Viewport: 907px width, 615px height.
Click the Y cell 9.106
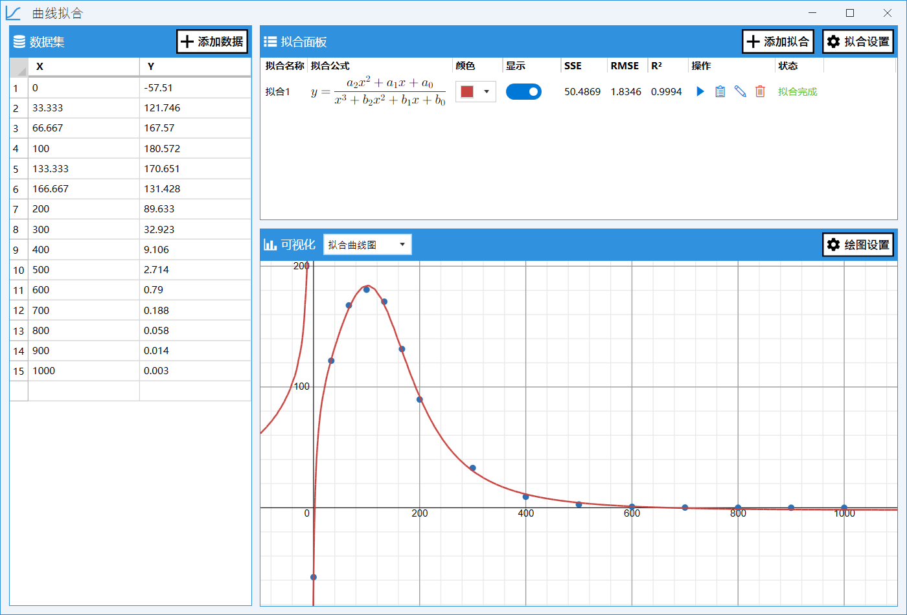pyautogui.click(x=195, y=250)
